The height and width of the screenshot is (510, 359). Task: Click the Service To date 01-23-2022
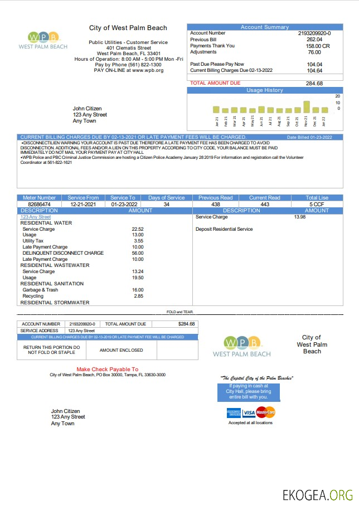point(124,204)
